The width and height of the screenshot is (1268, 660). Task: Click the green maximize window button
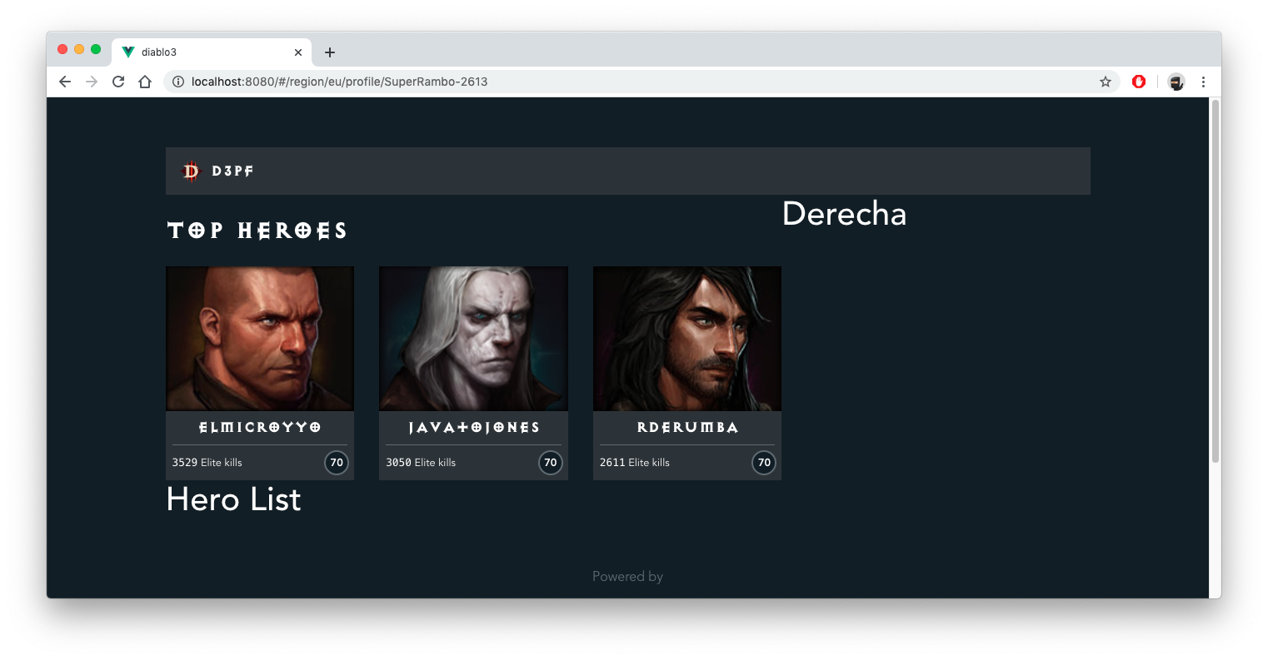(96, 50)
